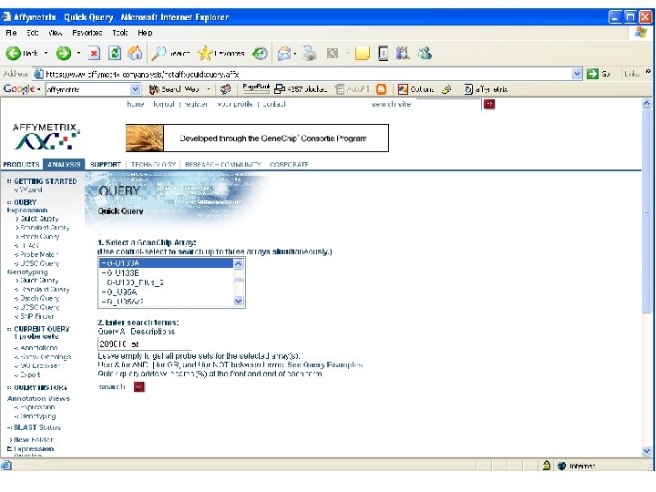Switch to the PRODUCTS tab

pyautogui.click(x=21, y=164)
